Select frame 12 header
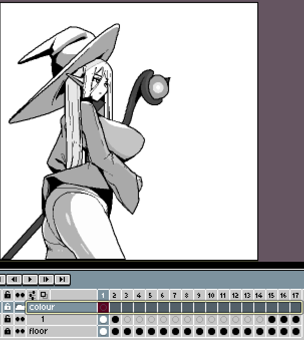The height and width of the screenshot is (340, 304). (236, 295)
